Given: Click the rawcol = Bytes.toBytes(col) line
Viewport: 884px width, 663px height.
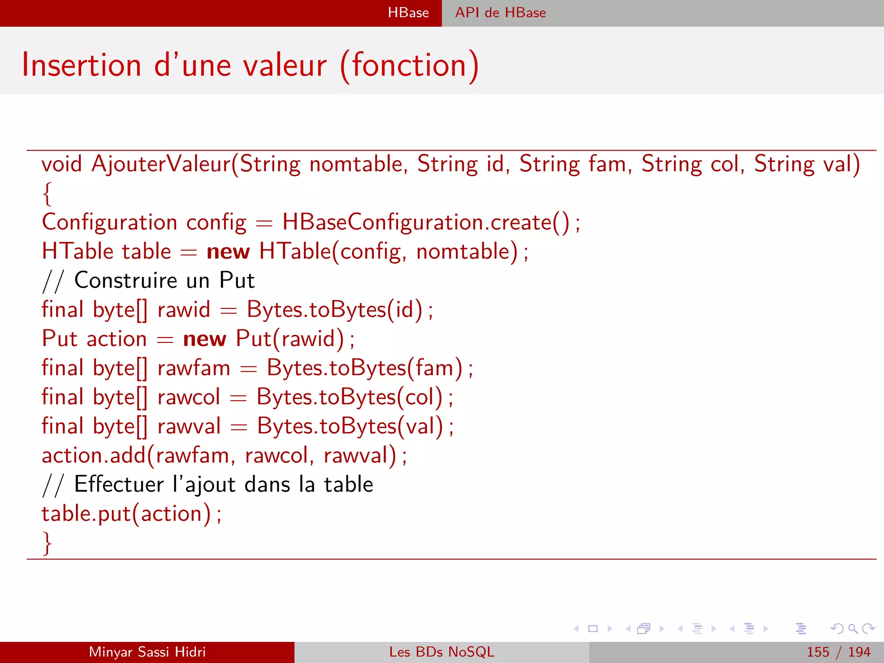Looking at the screenshot, I should coord(247,397).
